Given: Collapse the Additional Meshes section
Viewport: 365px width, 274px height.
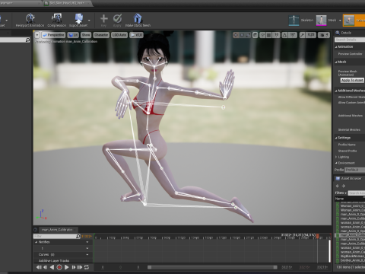Looking at the screenshot, I should pyautogui.click(x=336, y=91).
